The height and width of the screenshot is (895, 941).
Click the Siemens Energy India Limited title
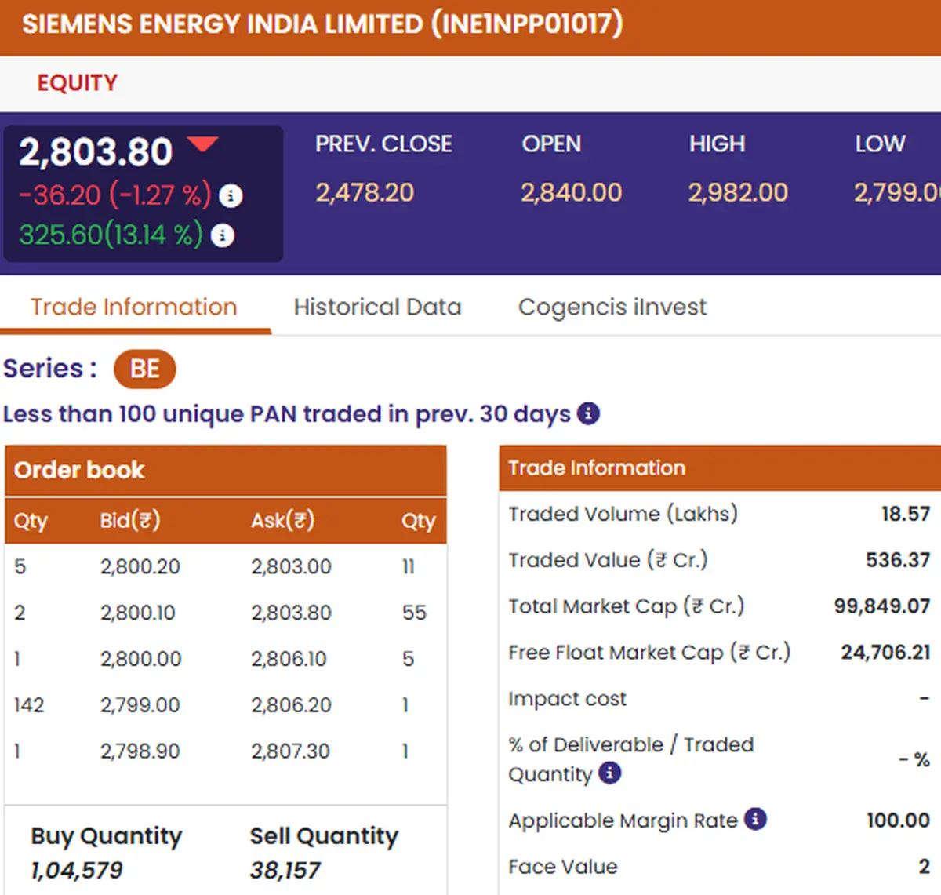tap(322, 24)
